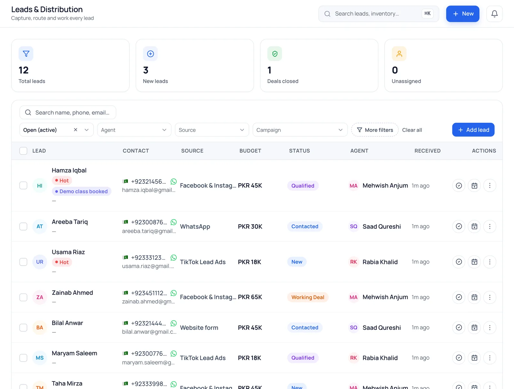Screen dimensions: 514x389
Task: Click the More filters button
Action: [x=375, y=130]
